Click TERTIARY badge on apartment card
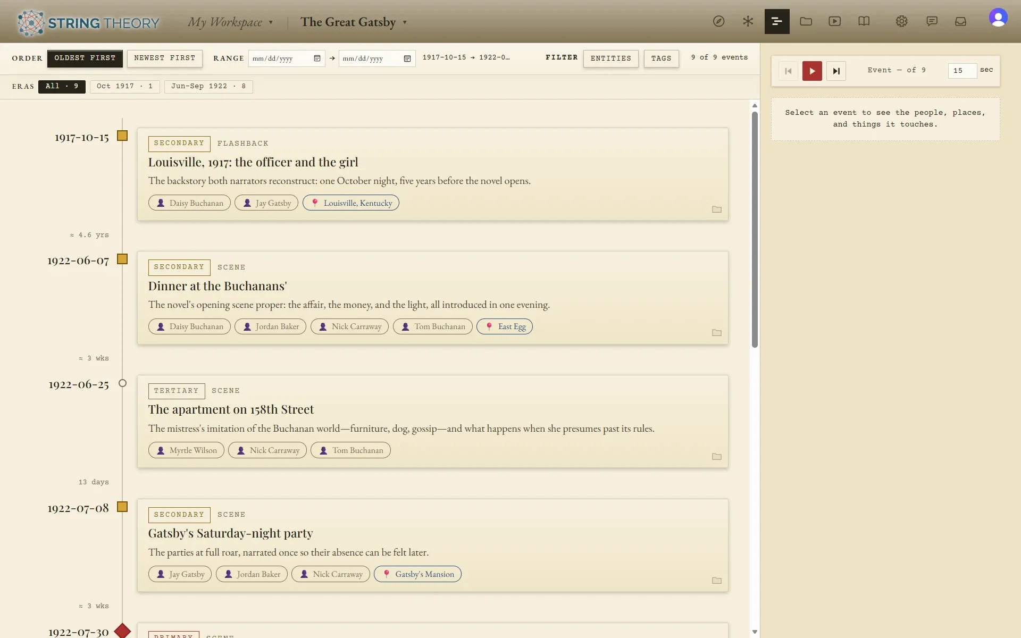 [x=177, y=391]
